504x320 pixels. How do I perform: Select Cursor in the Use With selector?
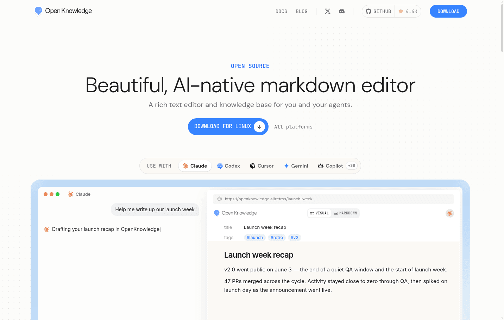[262, 166]
